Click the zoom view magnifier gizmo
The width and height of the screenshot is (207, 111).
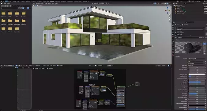(170, 15)
